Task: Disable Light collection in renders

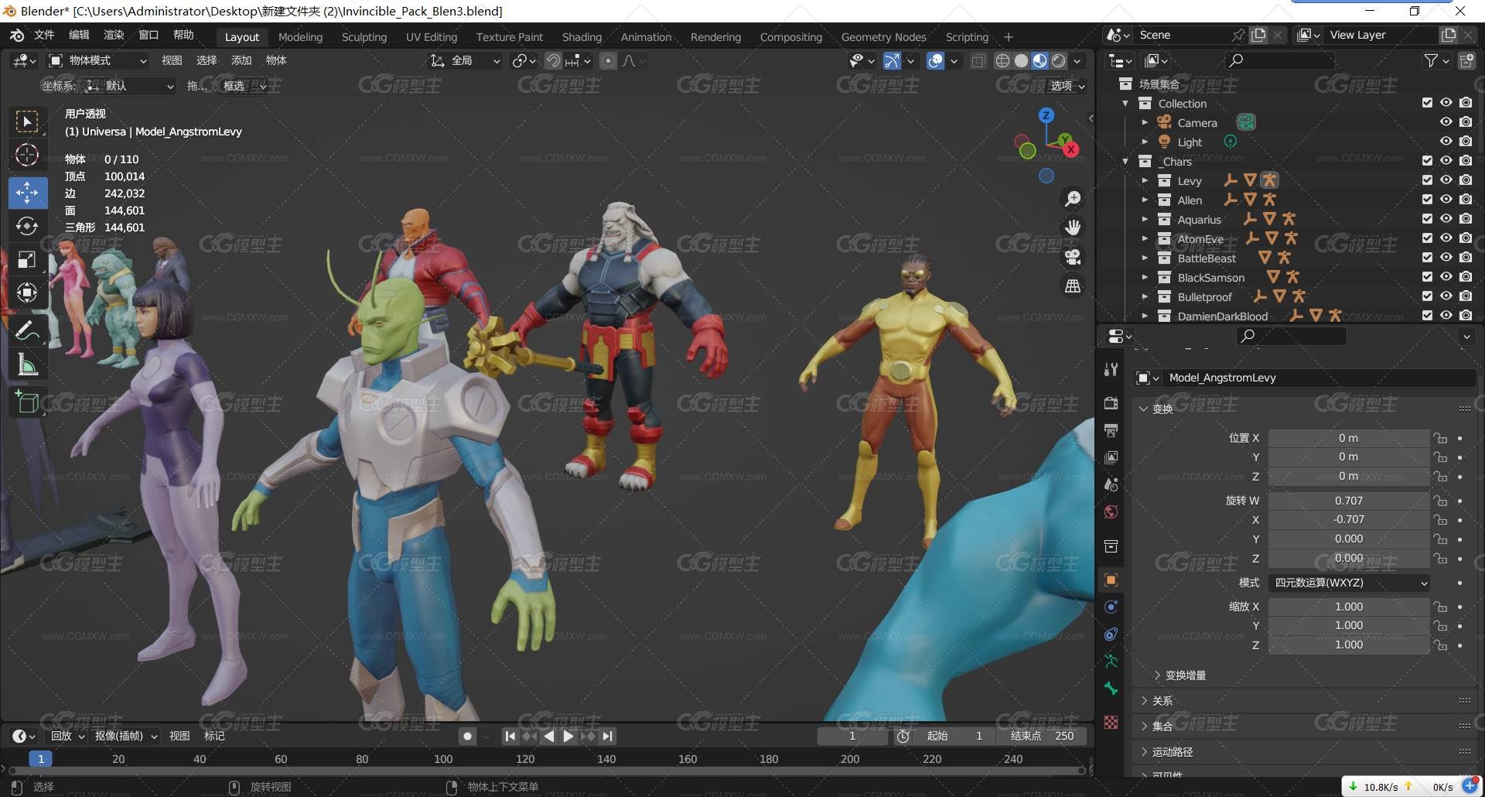Action: pos(1466,142)
